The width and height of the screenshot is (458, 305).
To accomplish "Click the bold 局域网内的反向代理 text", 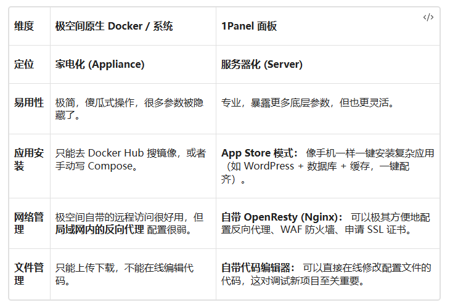I will click(x=100, y=230).
